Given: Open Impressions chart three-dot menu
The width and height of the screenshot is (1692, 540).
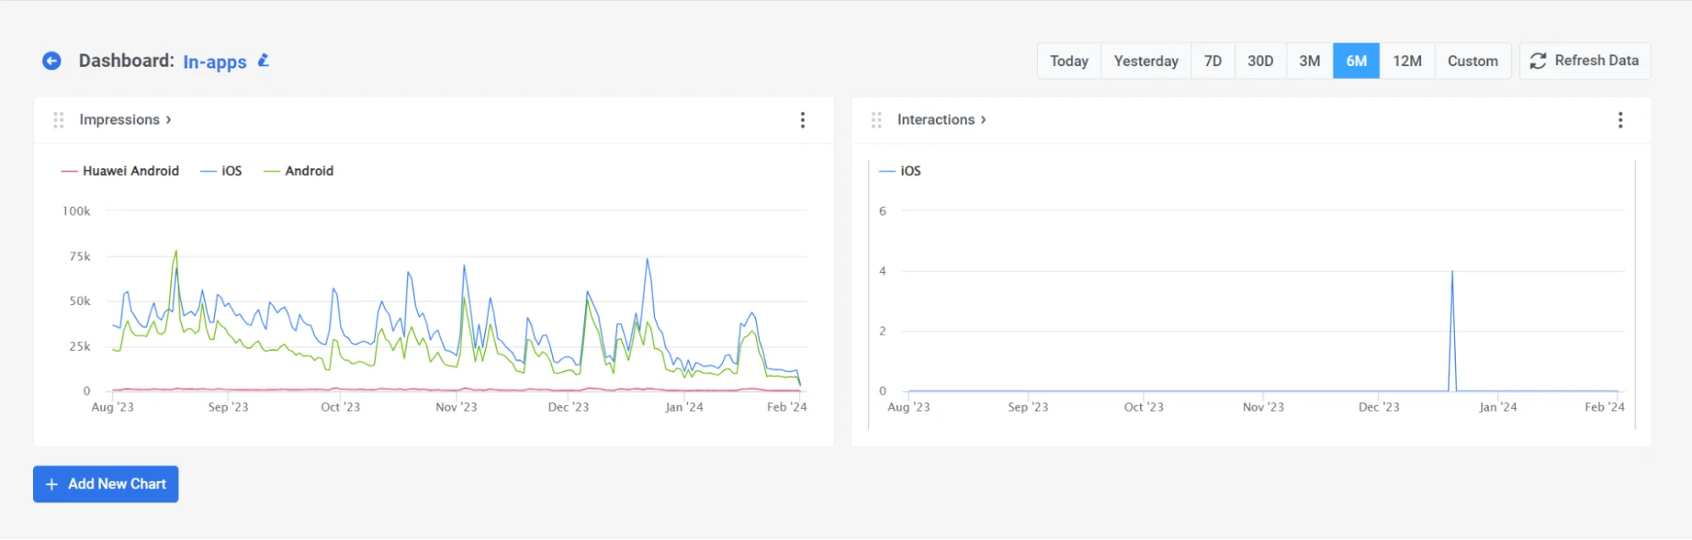Looking at the screenshot, I should tap(802, 120).
